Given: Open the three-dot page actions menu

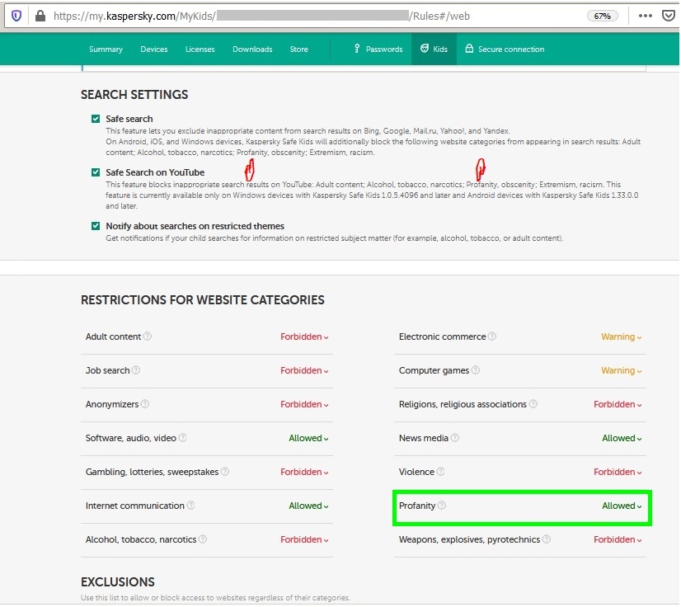Looking at the screenshot, I should coord(645,16).
